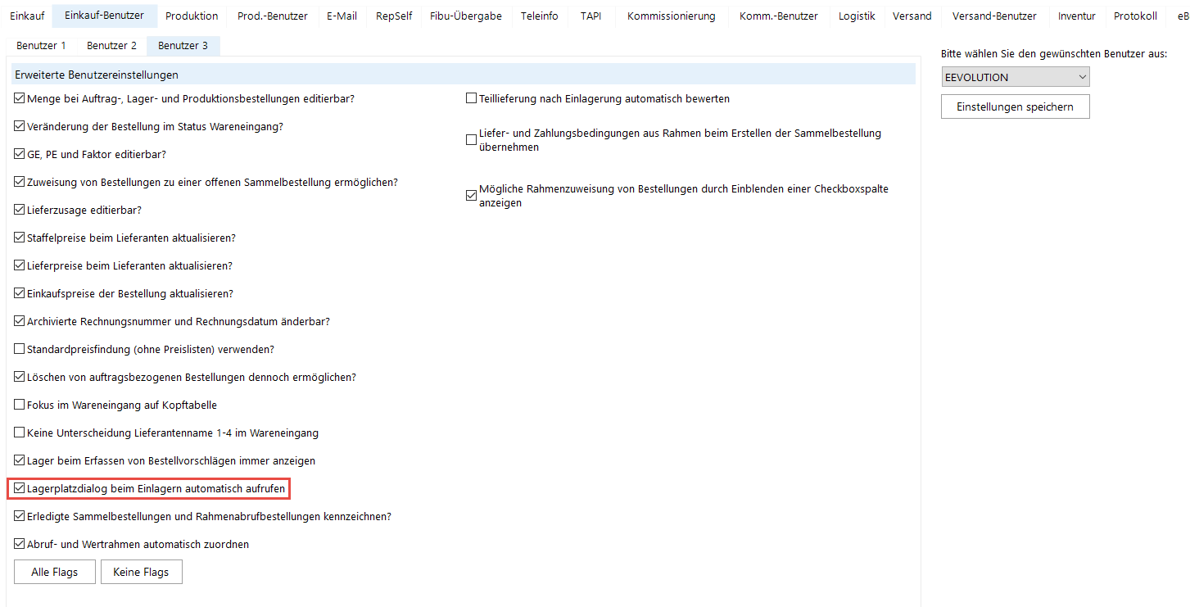Select the TAPI tab
The height and width of the screenshot is (607, 1190).
590,16
